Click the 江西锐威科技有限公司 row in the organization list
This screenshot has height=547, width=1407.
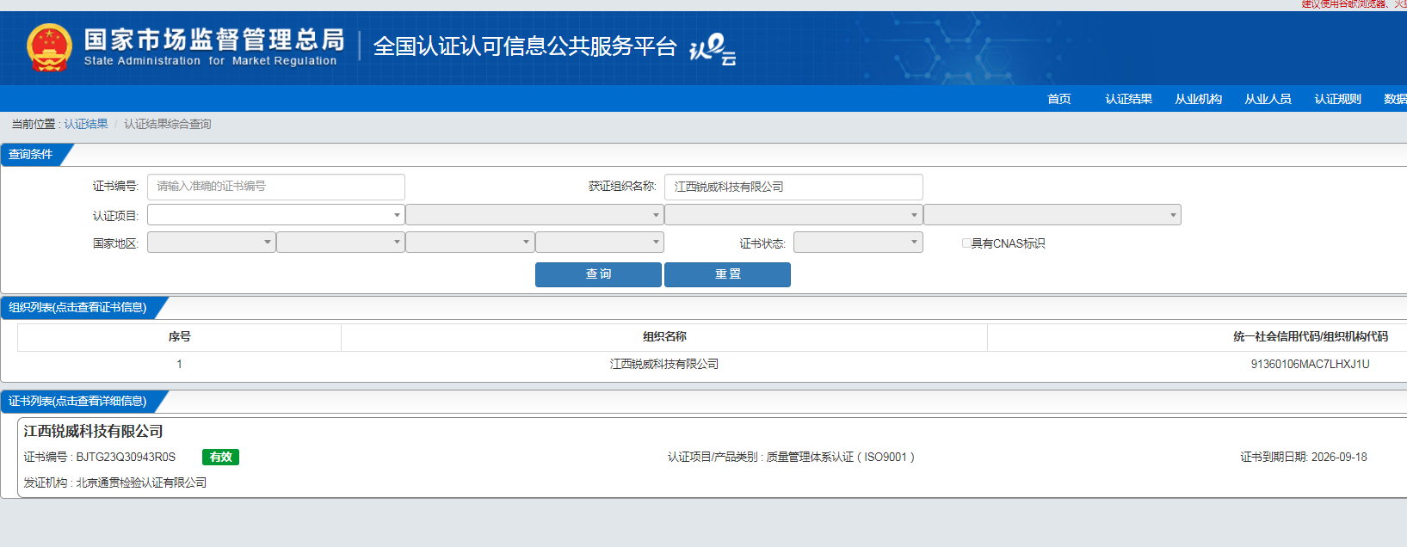(x=664, y=364)
